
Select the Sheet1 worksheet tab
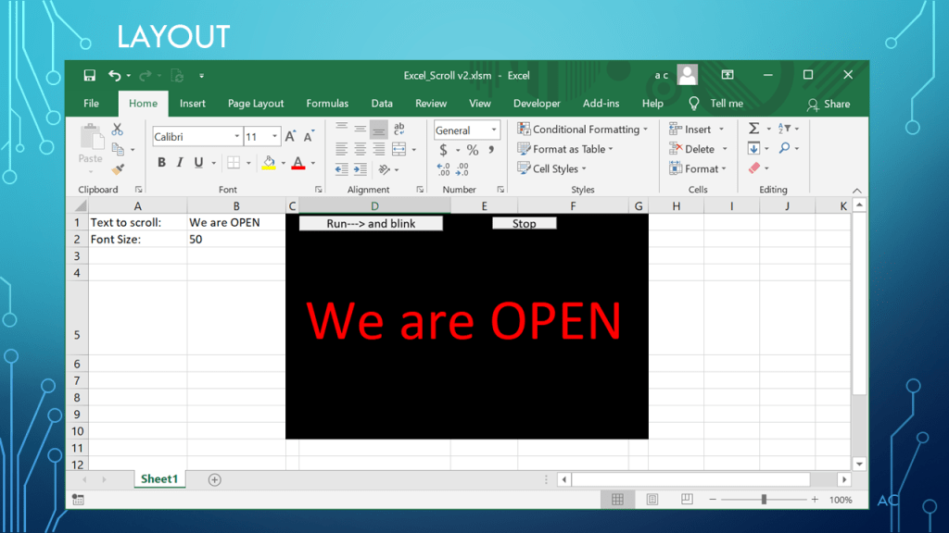158,478
